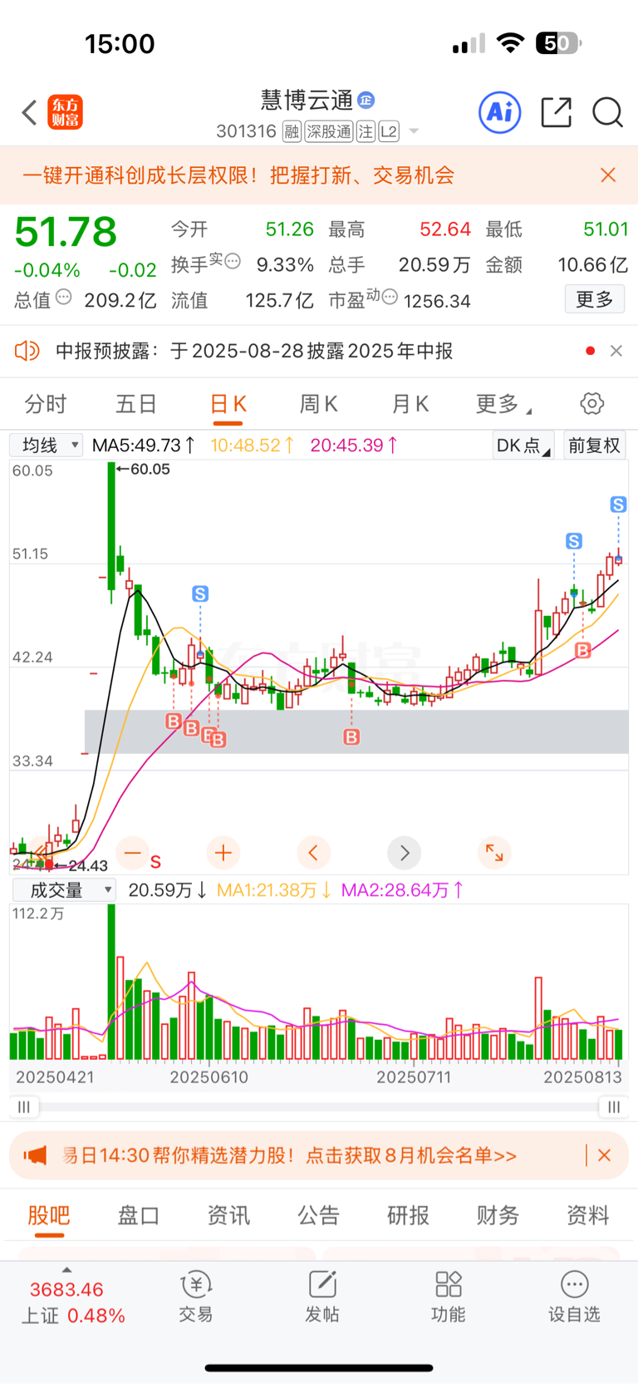Open the 财务 tab
Viewport: 638px width, 1384px height.
pos(498,1215)
